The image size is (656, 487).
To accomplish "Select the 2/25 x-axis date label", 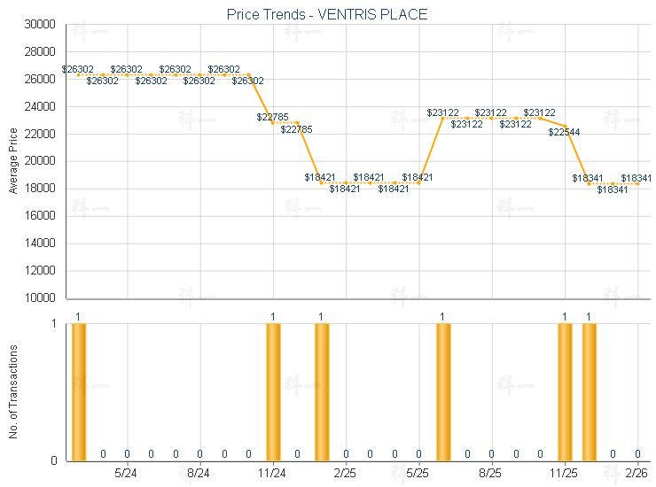I will (x=346, y=474).
